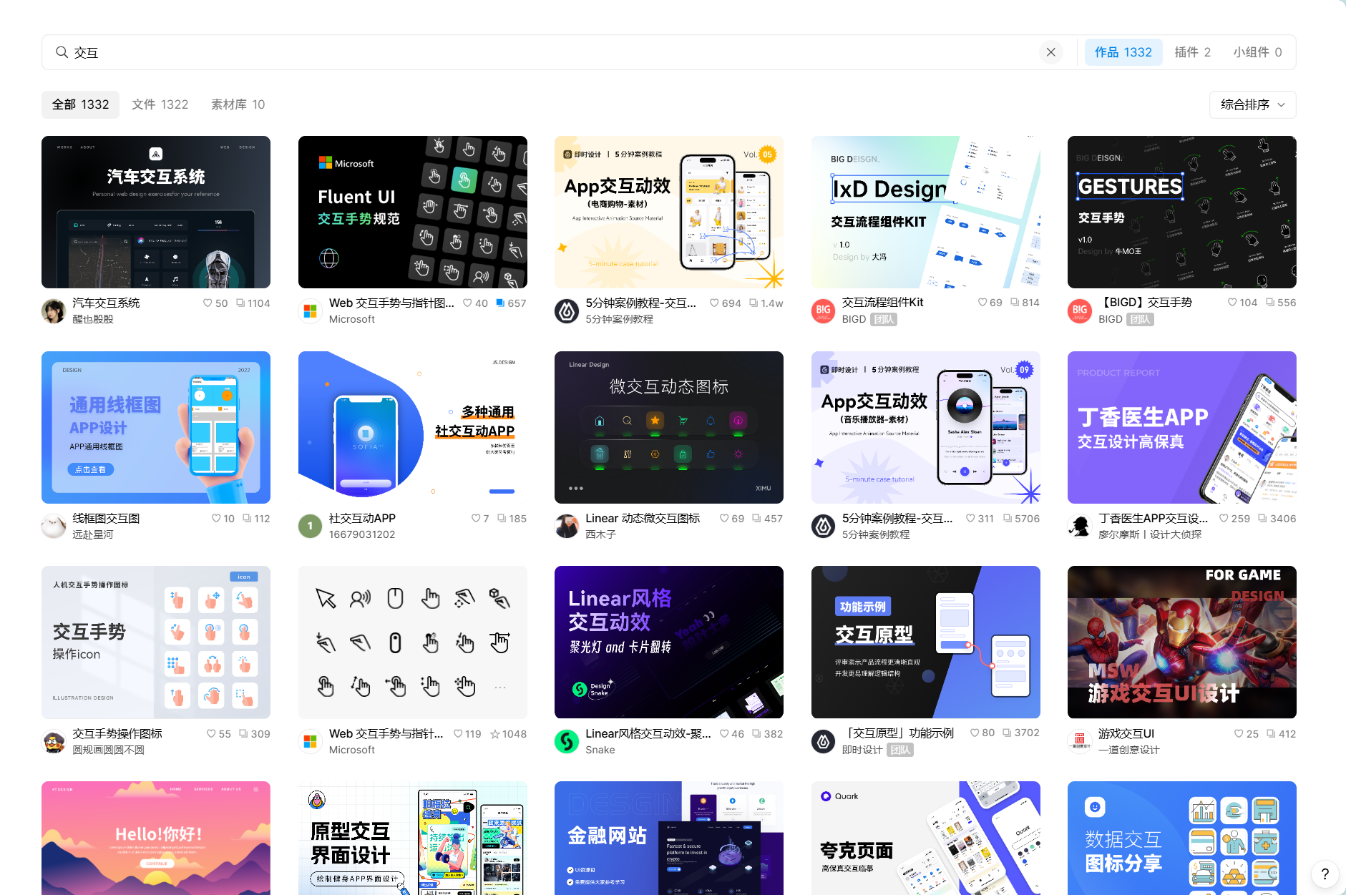Open the 交互原型 功能示例 thumbnail
This screenshot has width=1346, height=895.
pos(926,642)
